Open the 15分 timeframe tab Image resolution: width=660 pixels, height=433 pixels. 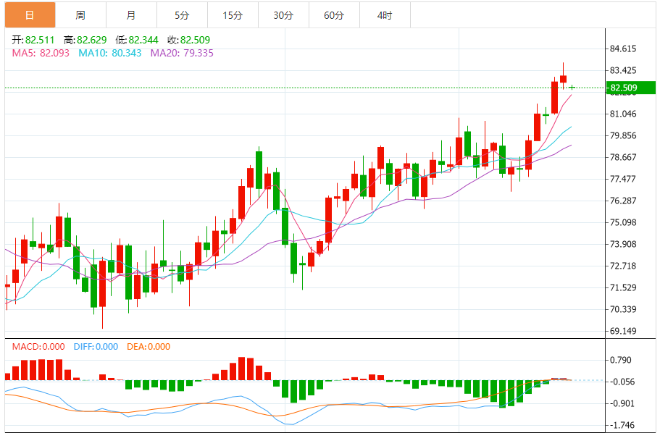233,15
